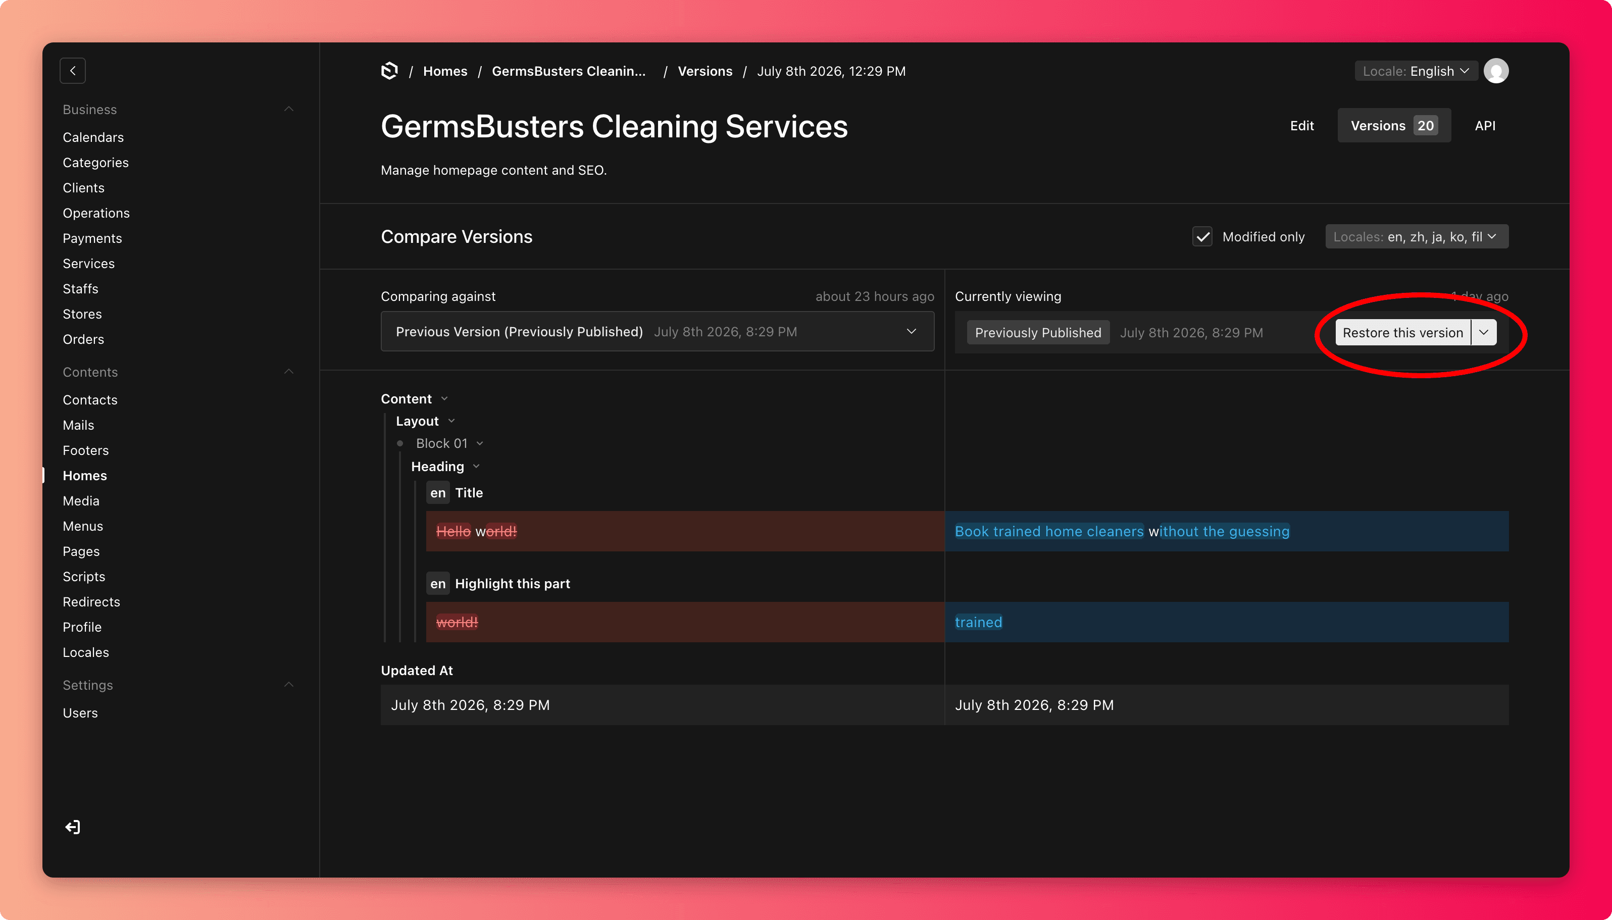Open Menus in the sidebar
Viewport: 1612px width, 920px height.
[83, 526]
